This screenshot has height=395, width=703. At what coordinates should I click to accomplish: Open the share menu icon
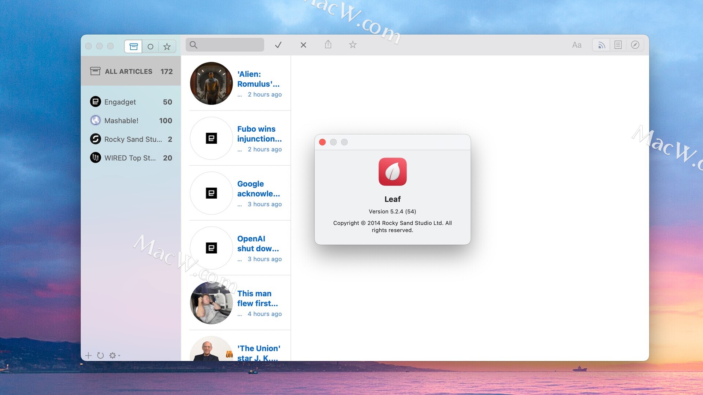point(328,44)
